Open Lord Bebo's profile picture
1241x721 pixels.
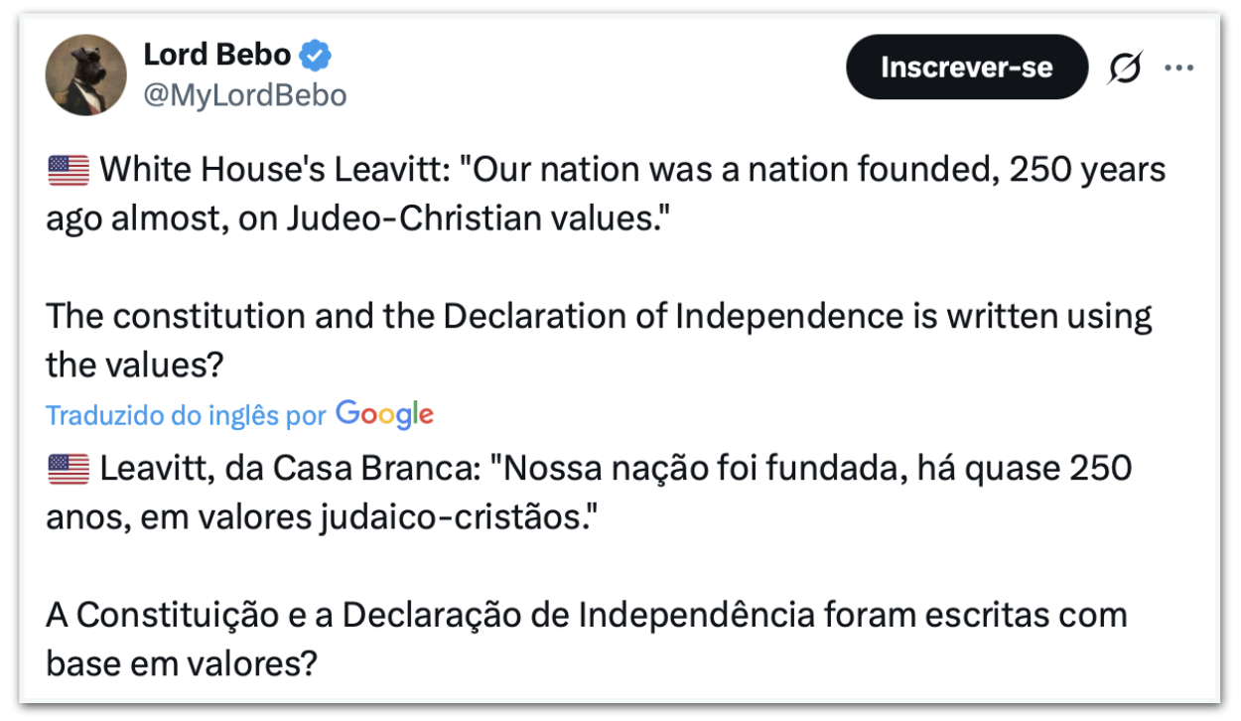(86, 74)
